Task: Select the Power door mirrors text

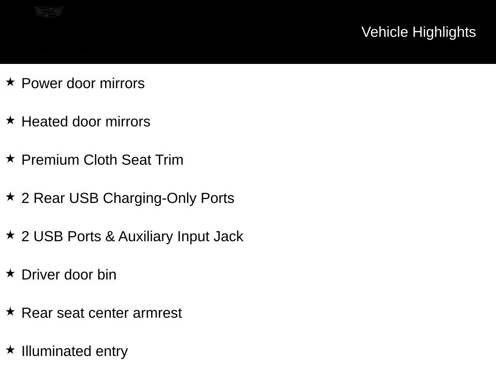Action: coord(83,83)
